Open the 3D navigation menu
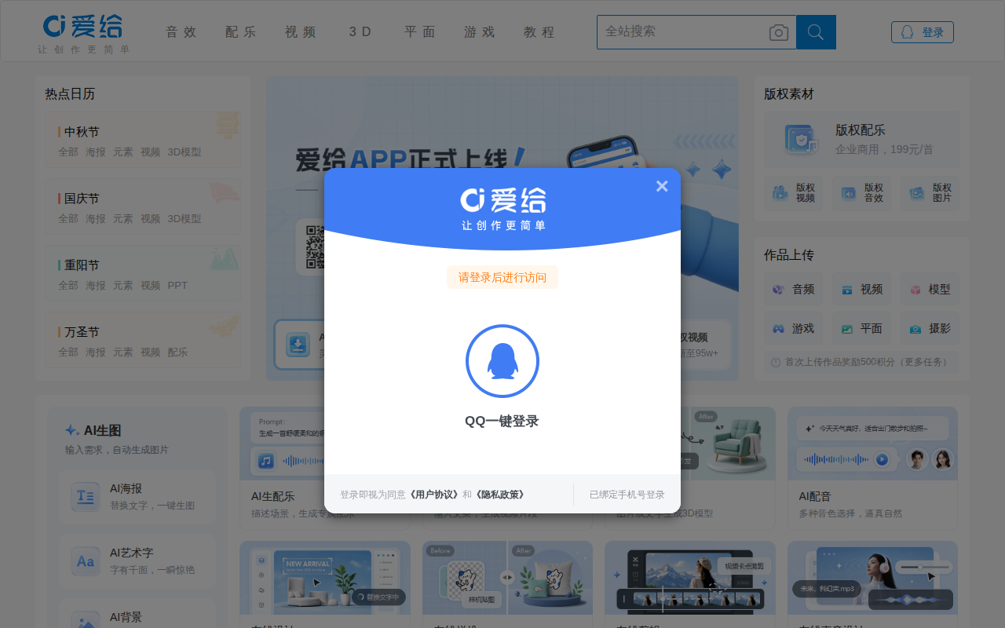The height and width of the screenshot is (628, 1005). tap(360, 32)
